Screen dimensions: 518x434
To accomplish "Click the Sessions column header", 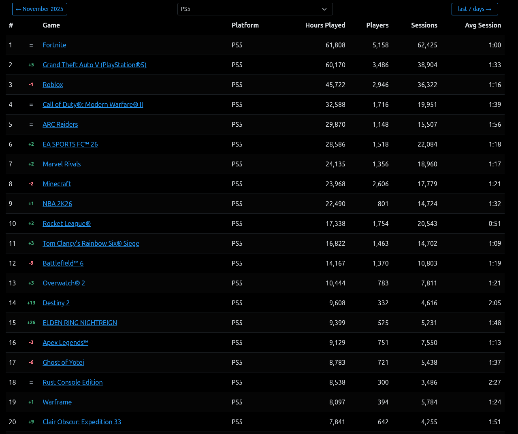I will tap(424, 25).
